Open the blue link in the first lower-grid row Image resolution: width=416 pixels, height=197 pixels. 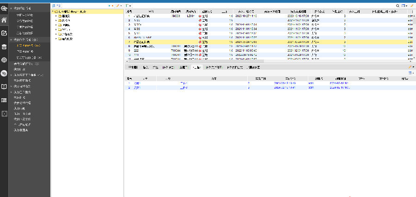(x=136, y=83)
